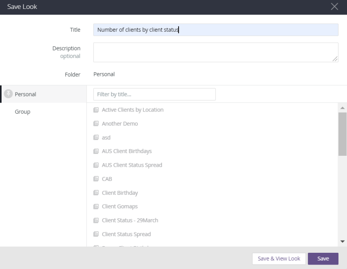Click the Filter by title search box

(x=154, y=95)
